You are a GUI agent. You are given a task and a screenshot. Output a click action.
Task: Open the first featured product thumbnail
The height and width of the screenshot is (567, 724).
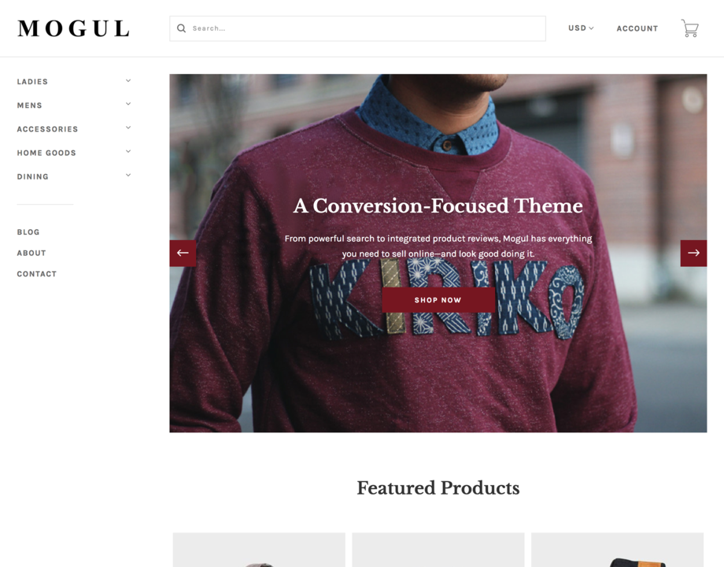click(259, 550)
